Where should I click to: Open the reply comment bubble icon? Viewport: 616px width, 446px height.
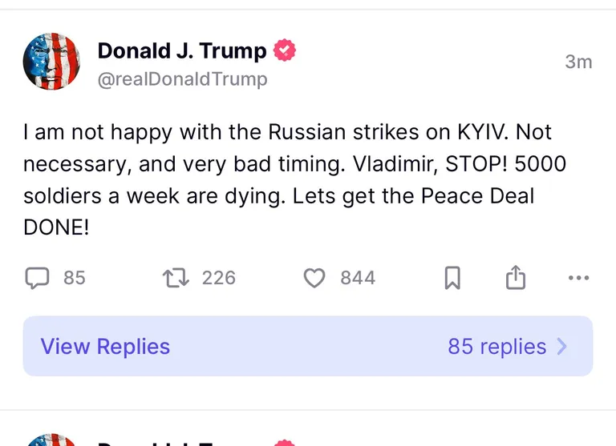(x=38, y=278)
